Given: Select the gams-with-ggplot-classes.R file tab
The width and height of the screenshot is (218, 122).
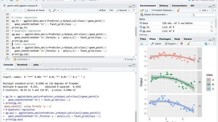Looking at the screenshot, I should coord(22,6).
